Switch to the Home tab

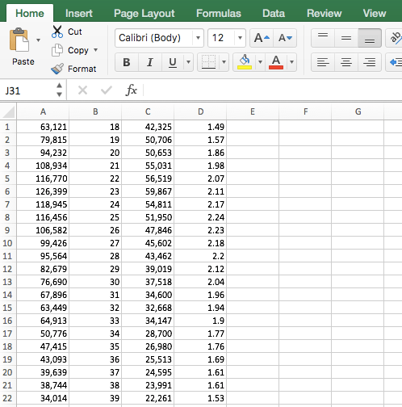click(30, 13)
